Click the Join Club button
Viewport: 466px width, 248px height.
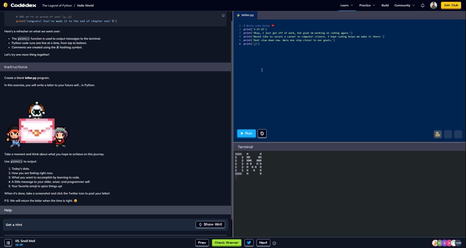pyautogui.click(x=451, y=5)
